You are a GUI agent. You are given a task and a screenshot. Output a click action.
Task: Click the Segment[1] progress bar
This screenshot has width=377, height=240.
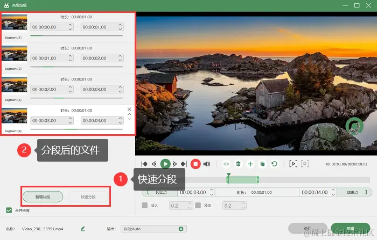[76, 36]
